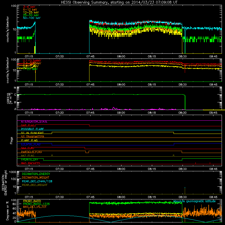Click the GAP_FLAG label

coord(28,125)
